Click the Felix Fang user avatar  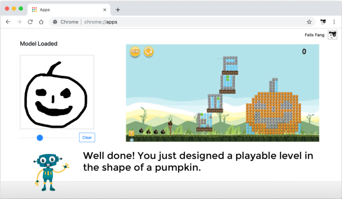tap(332, 35)
